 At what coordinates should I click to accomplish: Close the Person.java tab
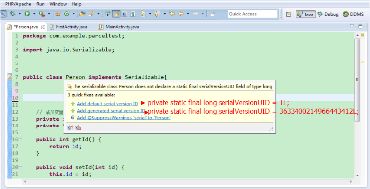pos(43,27)
